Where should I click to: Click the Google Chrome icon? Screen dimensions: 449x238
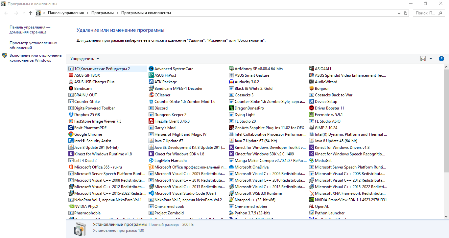click(71, 134)
